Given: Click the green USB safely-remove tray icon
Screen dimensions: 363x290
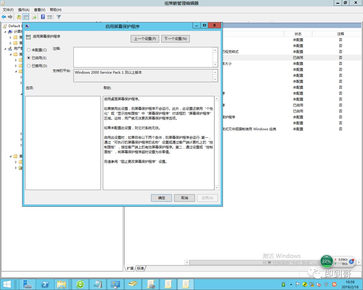Looking at the screenshot, I should (x=283, y=284).
